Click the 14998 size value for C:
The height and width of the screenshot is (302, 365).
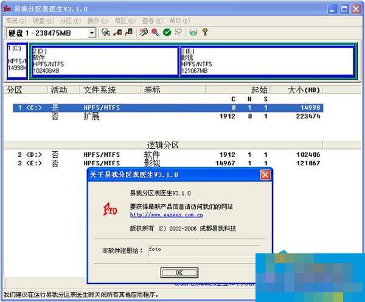click(310, 108)
